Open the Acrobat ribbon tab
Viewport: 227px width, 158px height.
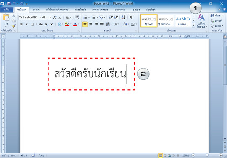tap(150, 10)
